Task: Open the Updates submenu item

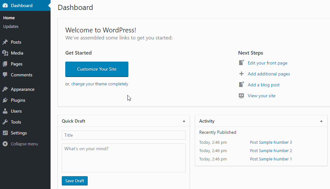Action: coord(11,26)
